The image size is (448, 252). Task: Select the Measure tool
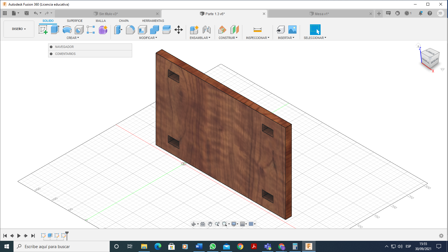click(258, 29)
